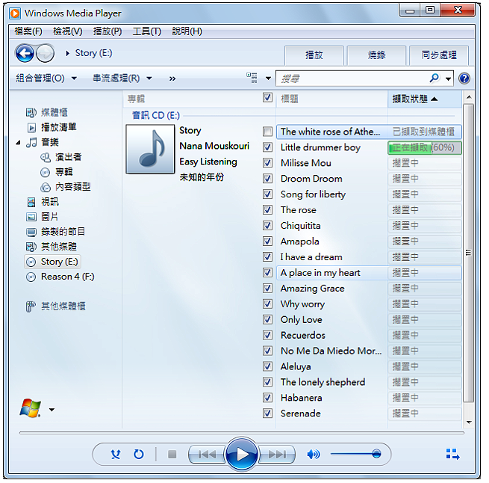489x483 pixels.
Task: Select 演出者 artist in sidebar
Action: 61,157
